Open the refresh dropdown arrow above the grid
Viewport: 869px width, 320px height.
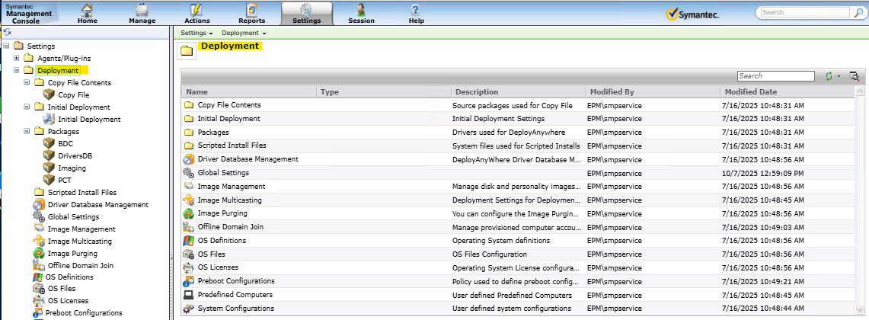point(839,76)
